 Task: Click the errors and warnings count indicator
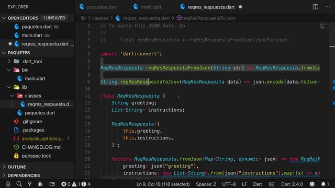coord(76,184)
